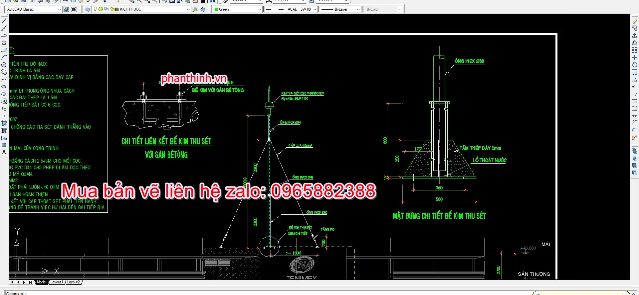Image resolution: width=639 pixels, height=295 pixels.
Task: Go to next layout tab arrow
Action: pos(24,282)
